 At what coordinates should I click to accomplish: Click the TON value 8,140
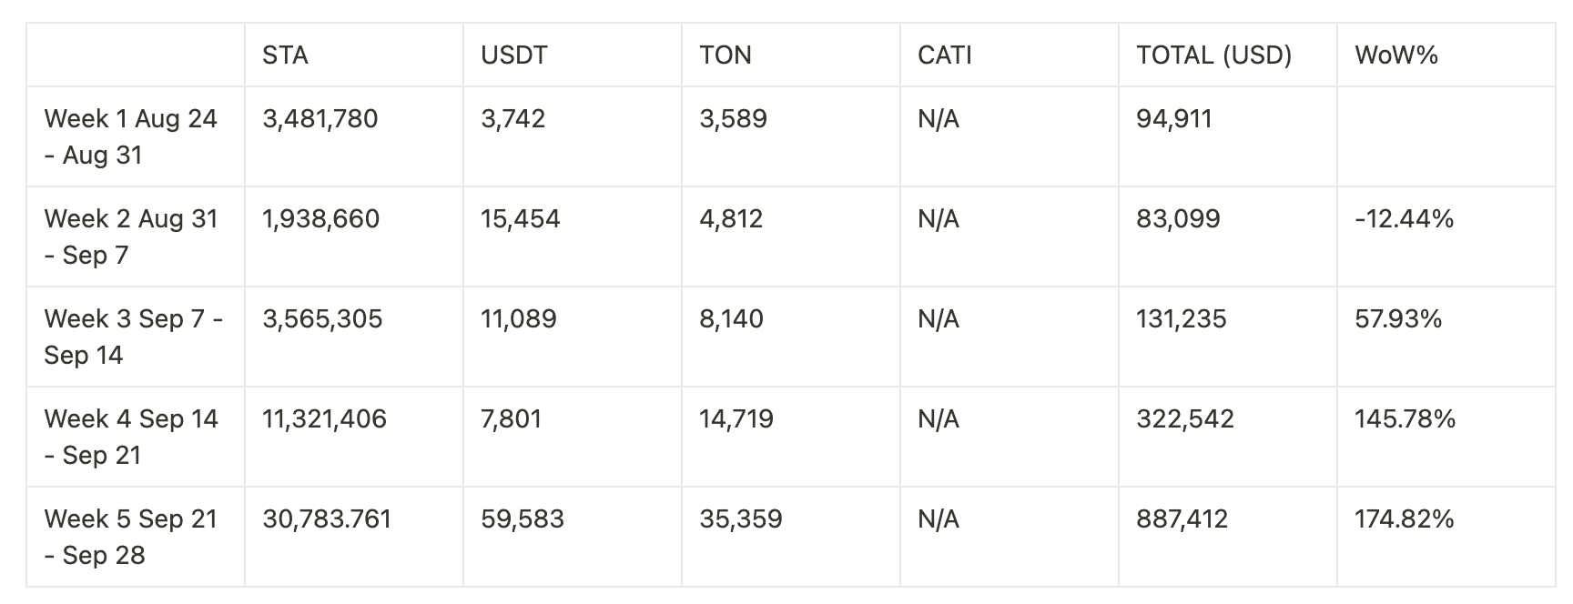click(x=732, y=319)
